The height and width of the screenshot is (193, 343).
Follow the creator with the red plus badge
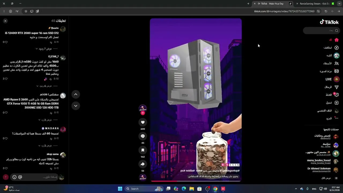[143, 113]
